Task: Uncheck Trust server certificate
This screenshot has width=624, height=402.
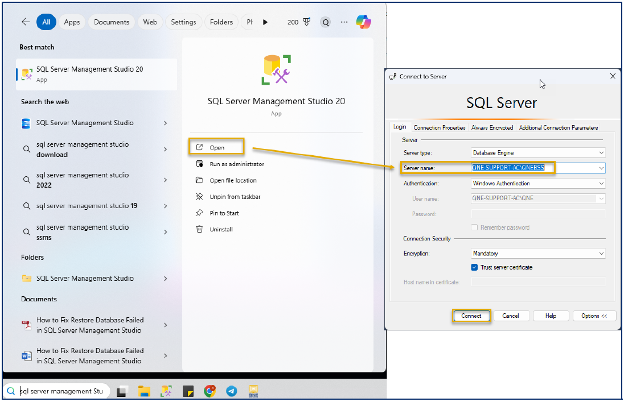Action: click(474, 267)
